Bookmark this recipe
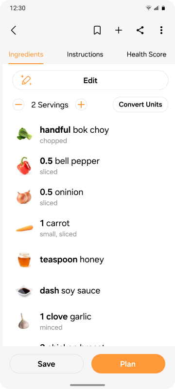Viewport: 175px width, 389px height. [x=97, y=31]
